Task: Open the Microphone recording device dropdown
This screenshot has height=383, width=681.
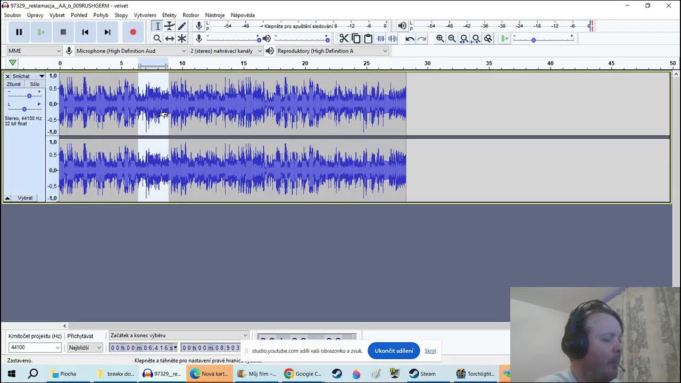Action: 131,51
